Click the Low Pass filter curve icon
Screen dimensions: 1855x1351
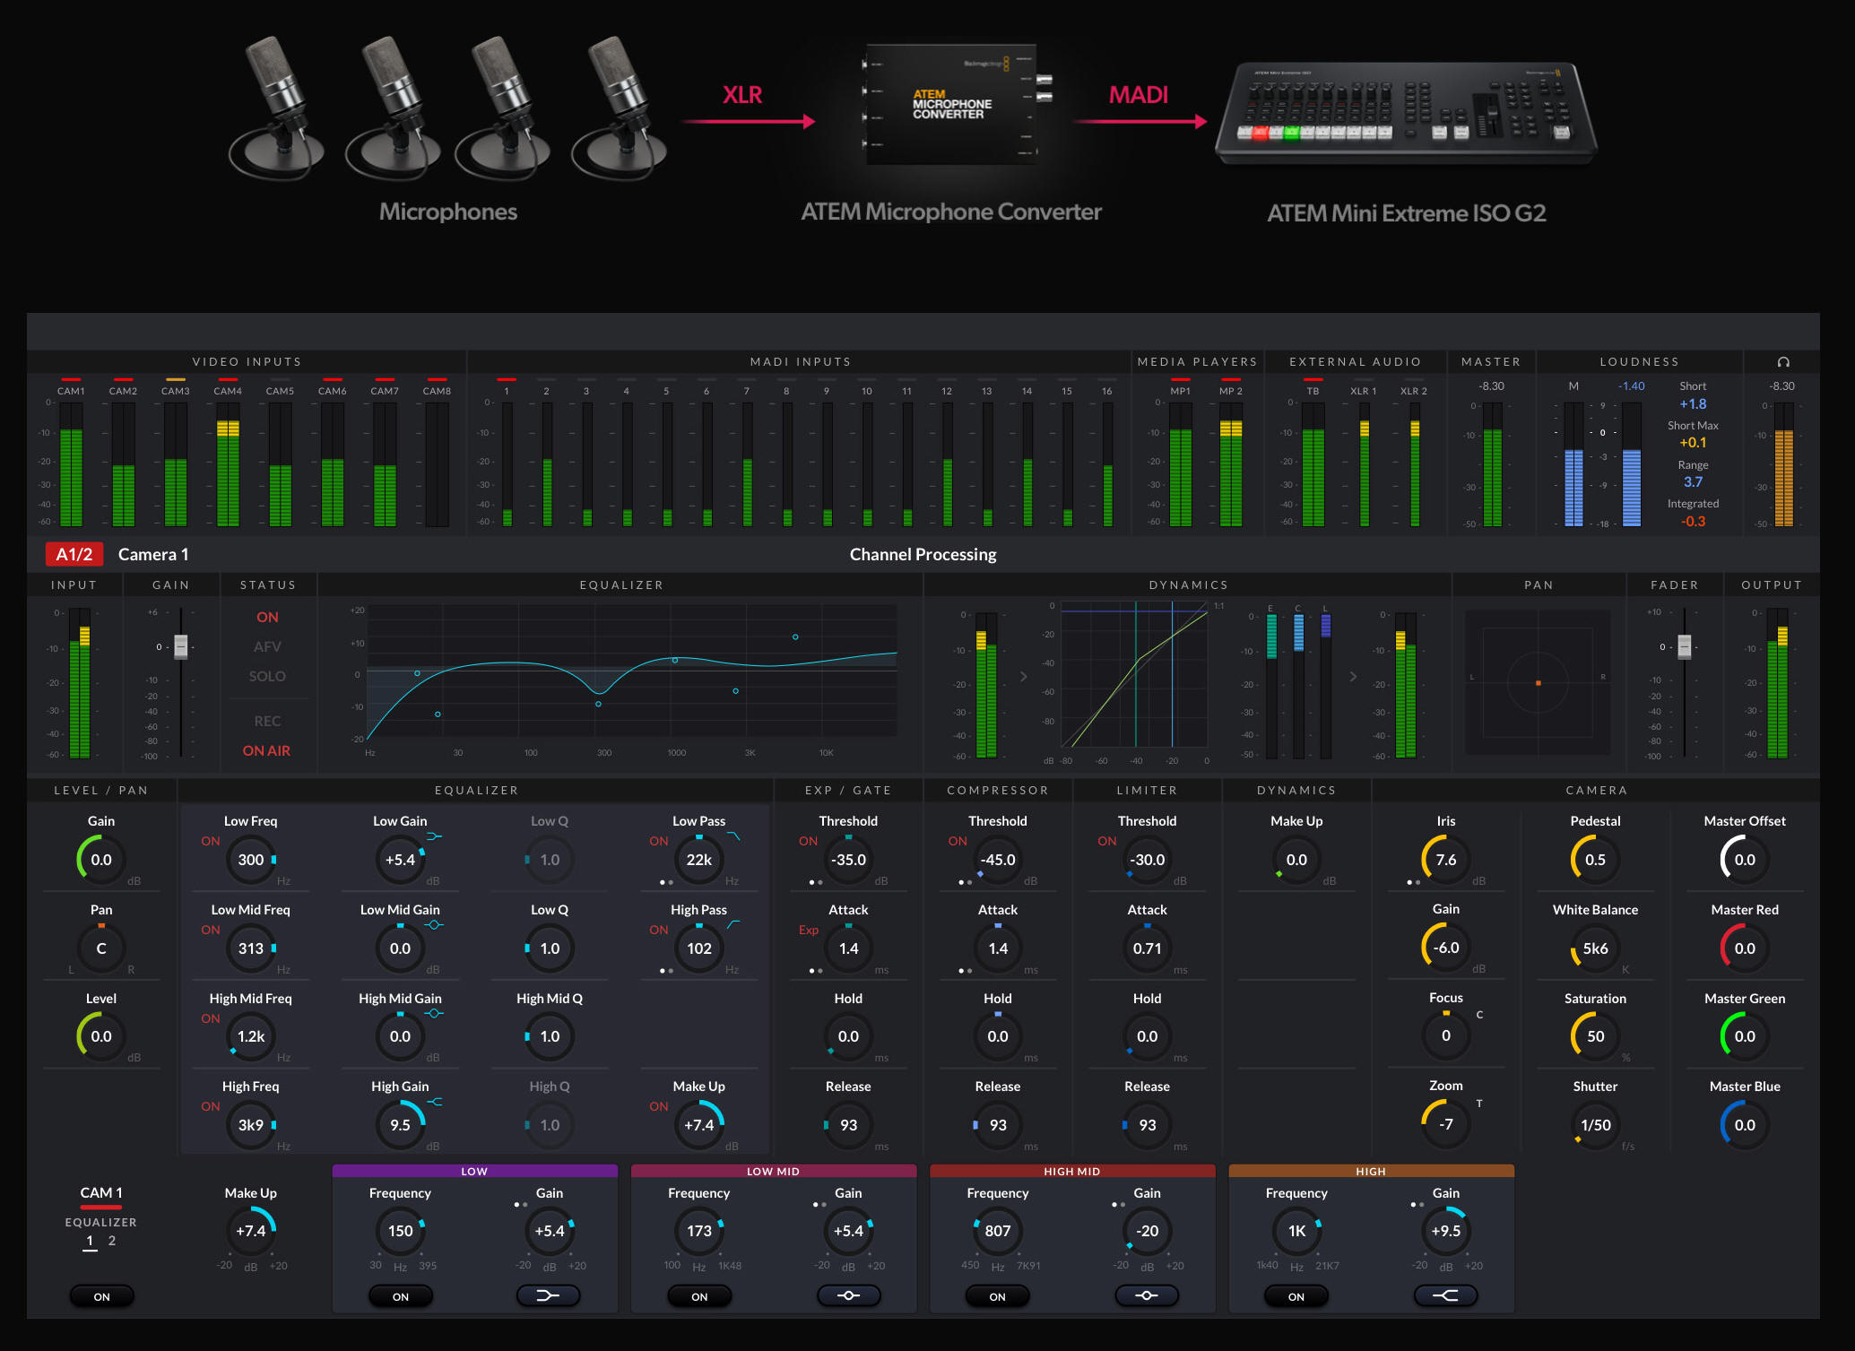[732, 836]
